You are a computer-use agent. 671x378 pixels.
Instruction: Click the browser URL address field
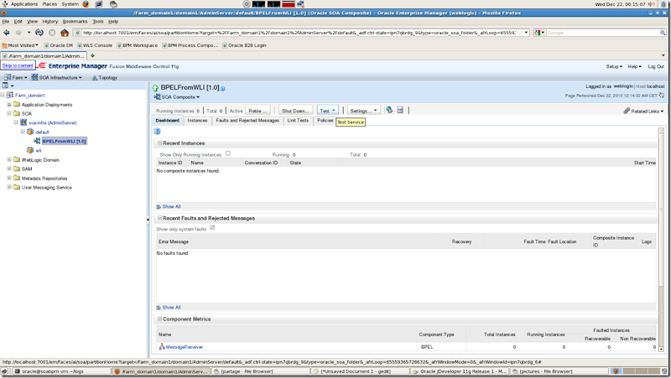pos(299,33)
